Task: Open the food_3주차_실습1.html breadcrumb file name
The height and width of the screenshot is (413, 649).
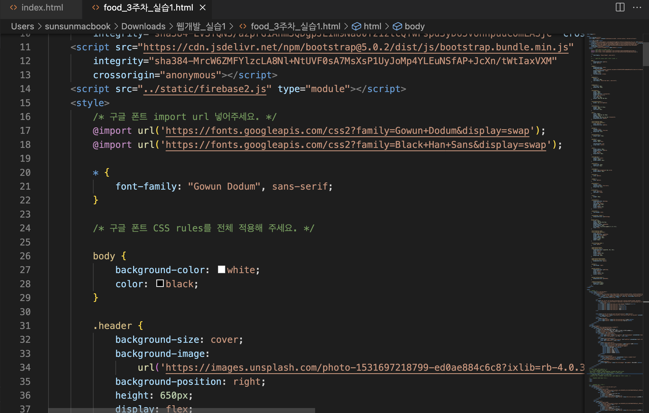Action: 295,26
